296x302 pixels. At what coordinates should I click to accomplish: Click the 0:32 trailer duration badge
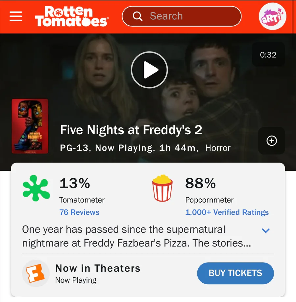coord(268,55)
